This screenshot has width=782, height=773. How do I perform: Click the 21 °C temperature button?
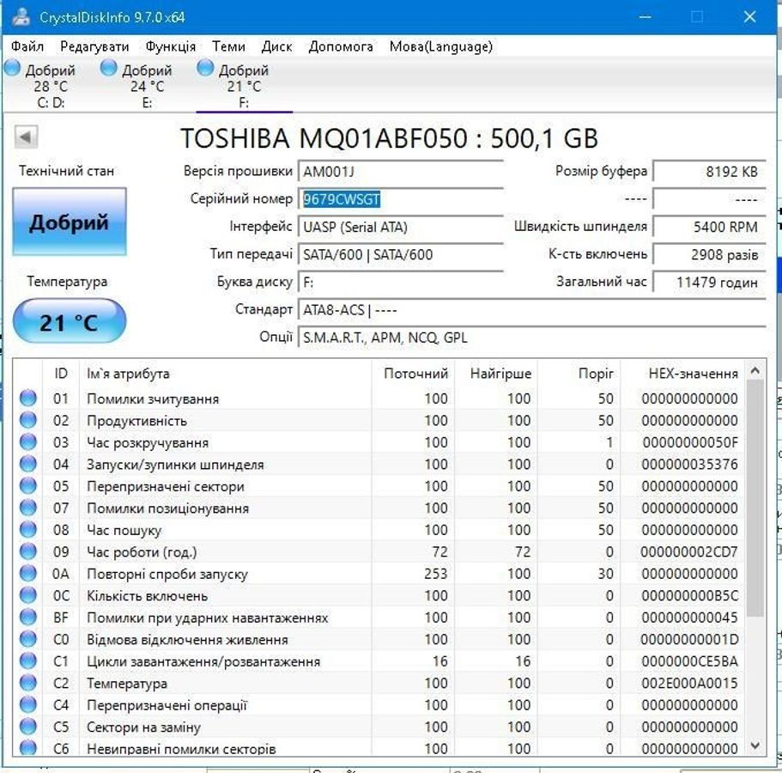[x=70, y=322]
